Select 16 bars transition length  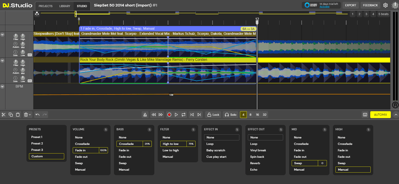258,115
